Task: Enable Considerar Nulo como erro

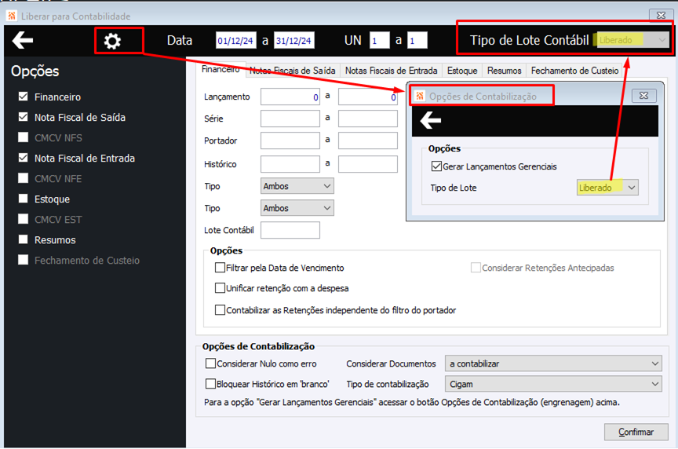Action: [210, 363]
